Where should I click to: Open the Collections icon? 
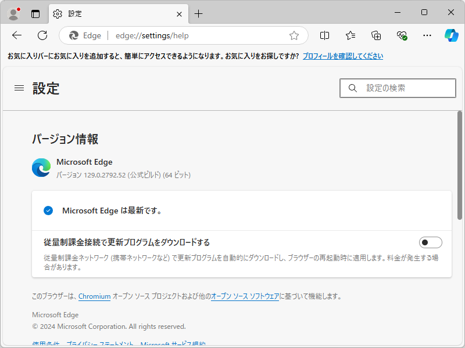[375, 35]
